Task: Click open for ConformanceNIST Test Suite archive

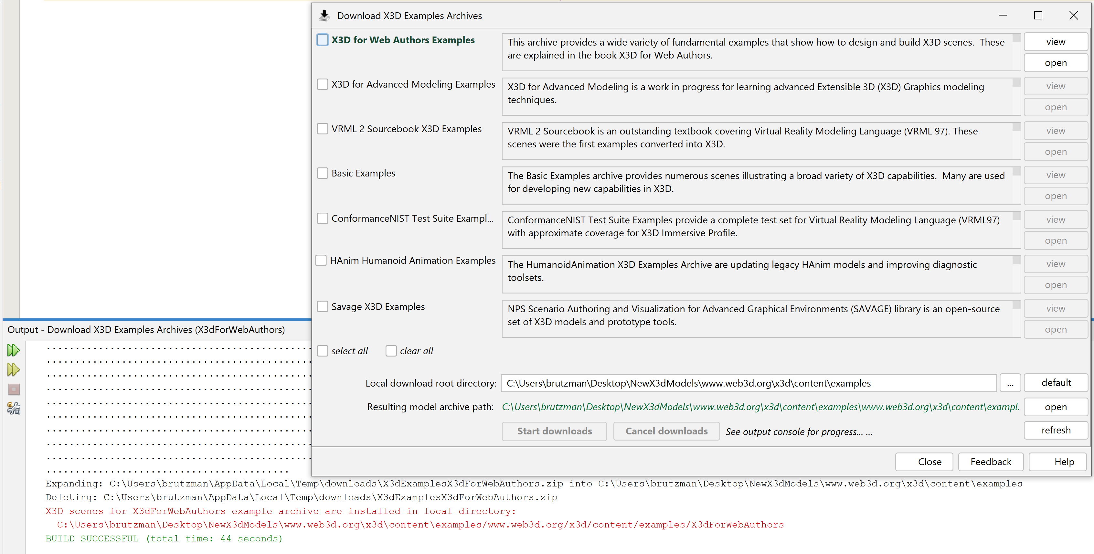Action: coord(1055,240)
